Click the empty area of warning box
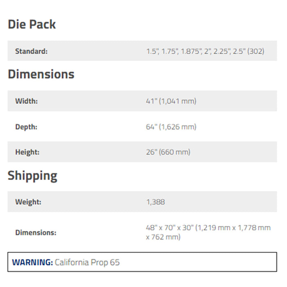This screenshot has height=287, width=287. pos(198,262)
